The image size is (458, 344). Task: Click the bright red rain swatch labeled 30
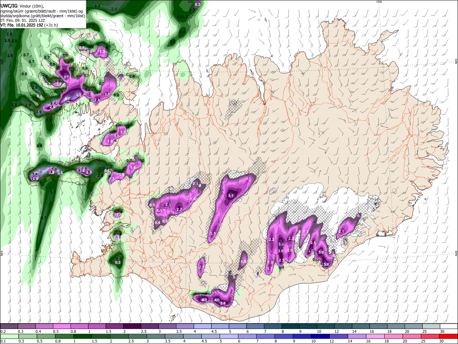(449, 336)
